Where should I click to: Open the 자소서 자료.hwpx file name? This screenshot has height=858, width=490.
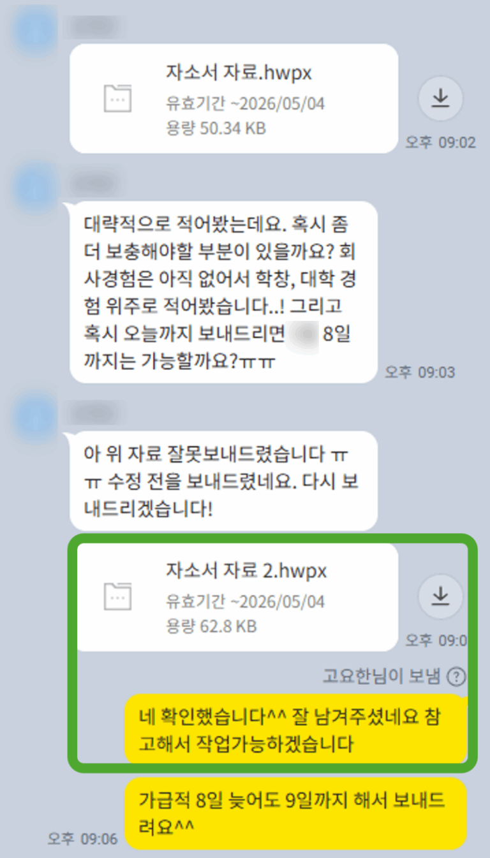coord(239,73)
